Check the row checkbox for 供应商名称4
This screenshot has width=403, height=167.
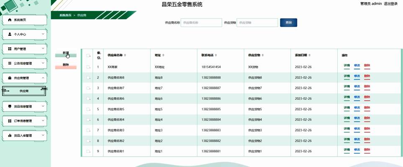pyautogui.click(x=88, y=119)
